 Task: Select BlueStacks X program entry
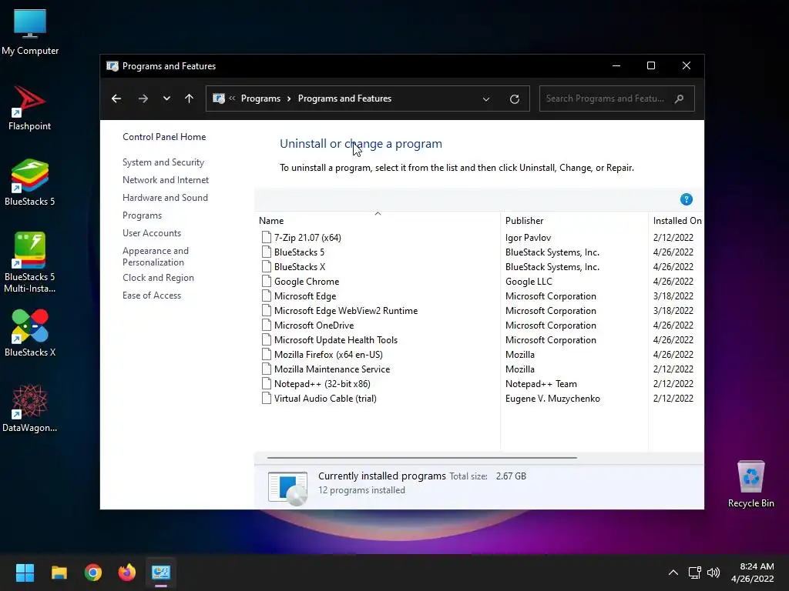(300, 267)
